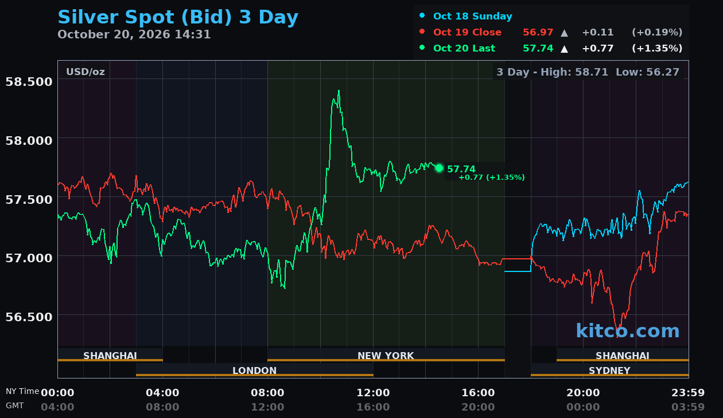The width and height of the screenshot is (723, 418).
Task: Click the 00:00 NY time label
Action: tap(57, 393)
